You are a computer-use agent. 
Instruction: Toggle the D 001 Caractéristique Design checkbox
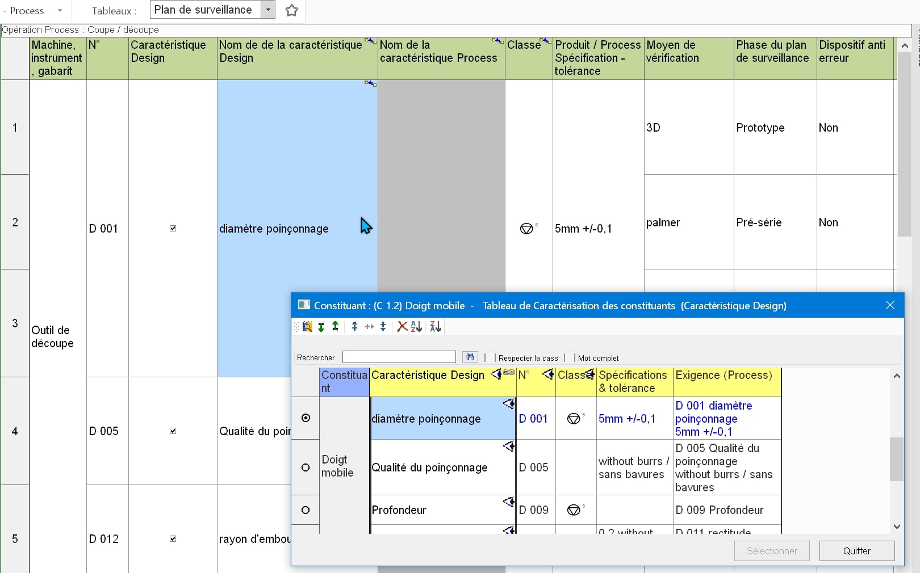pyautogui.click(x=173, y=229)
